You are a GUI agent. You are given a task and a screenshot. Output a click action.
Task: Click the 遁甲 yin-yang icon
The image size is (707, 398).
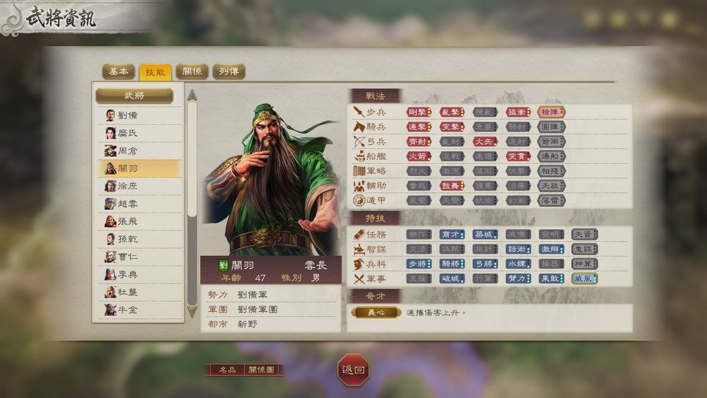click(359, 200)
